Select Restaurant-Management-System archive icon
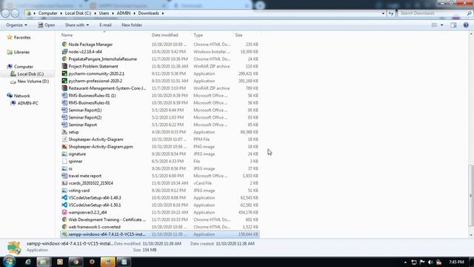The image size is (474, 267). point(64,88)
